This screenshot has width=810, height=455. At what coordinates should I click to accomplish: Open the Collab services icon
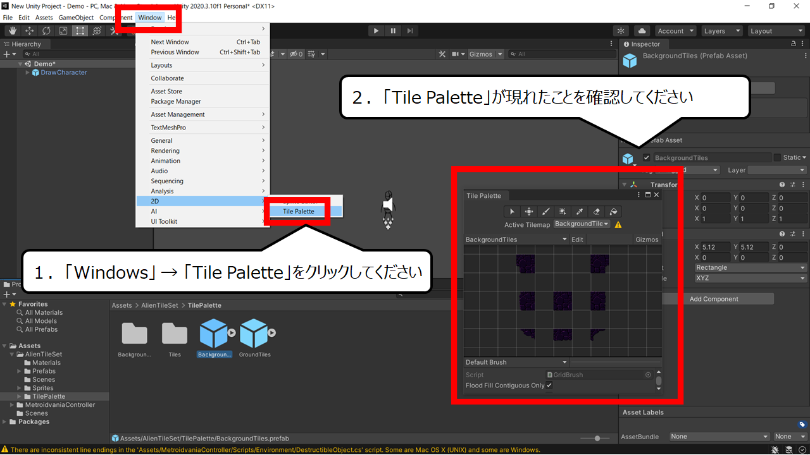tap(621, 31)
